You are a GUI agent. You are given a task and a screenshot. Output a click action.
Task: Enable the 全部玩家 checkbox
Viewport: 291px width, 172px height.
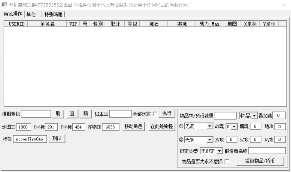pyautogui.click(x=155, y=114)
